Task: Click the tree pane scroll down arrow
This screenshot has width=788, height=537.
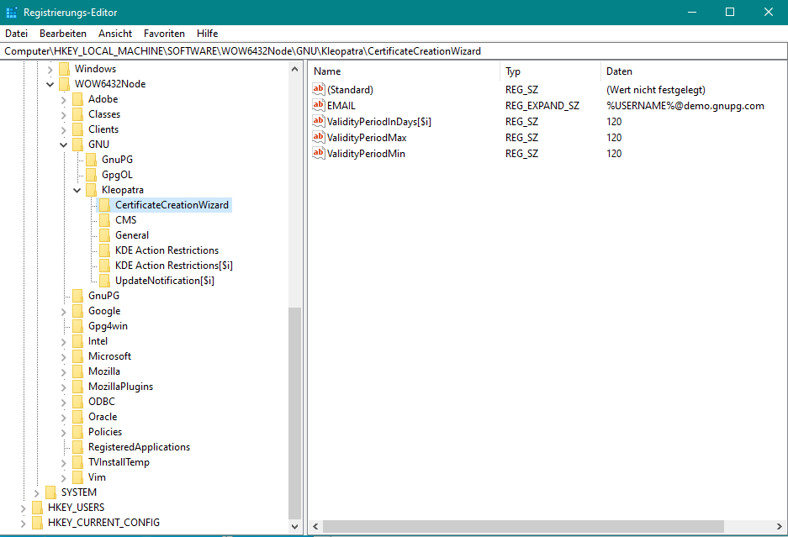Action: pyautogui.click(x=295, y=526)
